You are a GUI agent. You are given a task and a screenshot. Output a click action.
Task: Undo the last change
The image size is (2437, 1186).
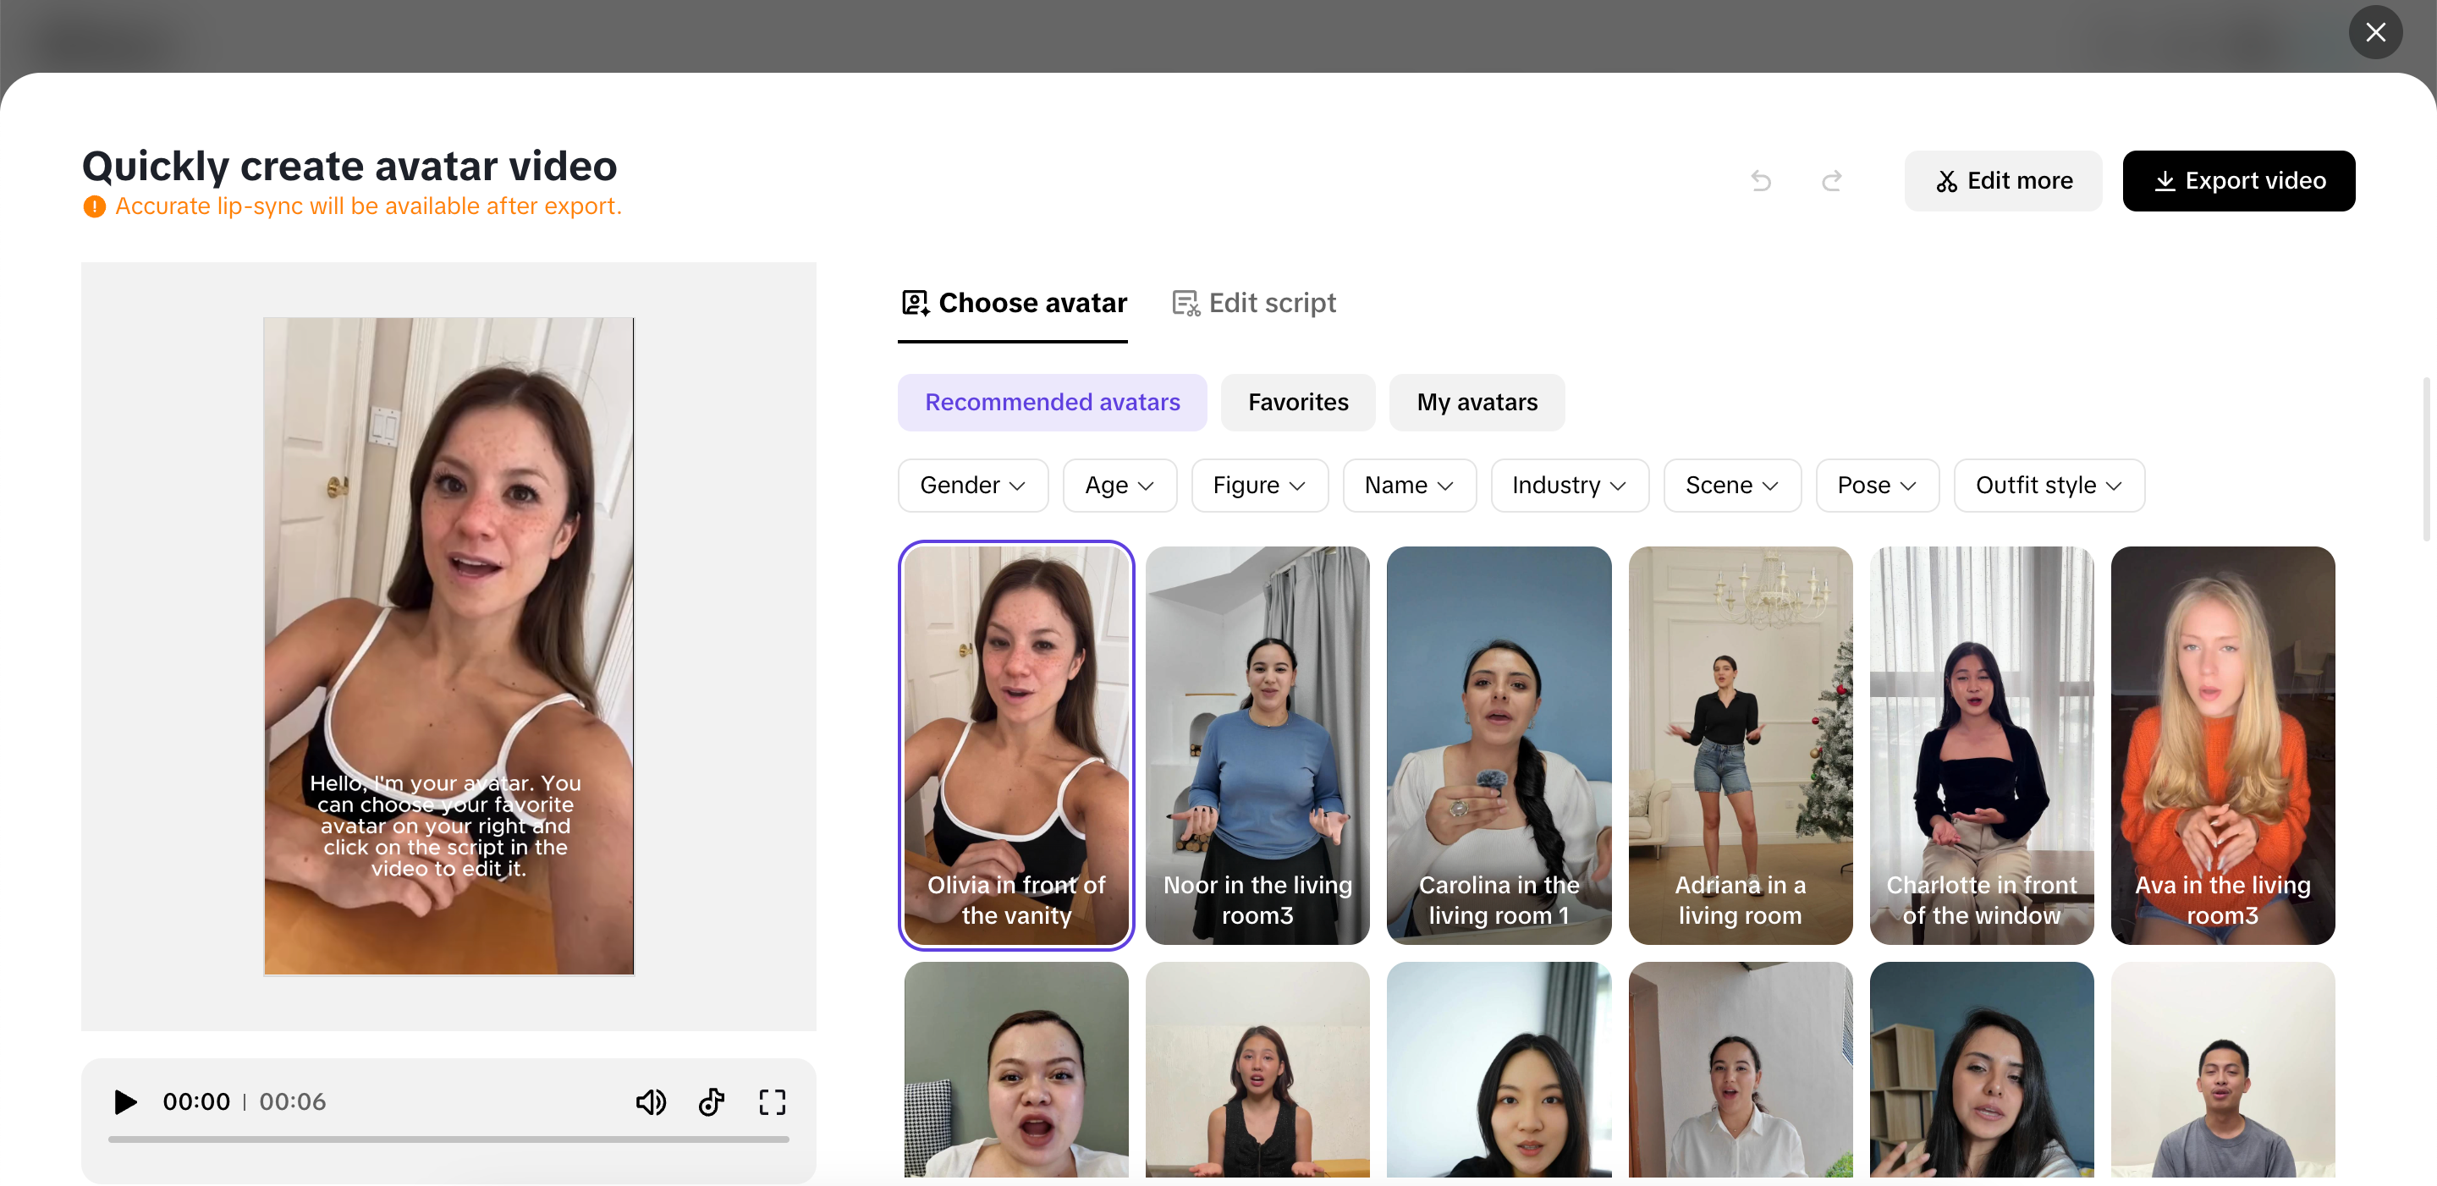[1761, 179]
